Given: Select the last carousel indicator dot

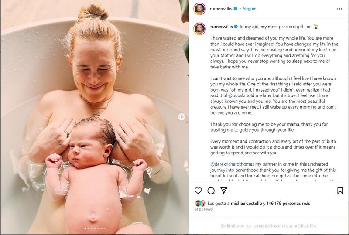Looking at the screenshot, I should [x=104, y=228].
